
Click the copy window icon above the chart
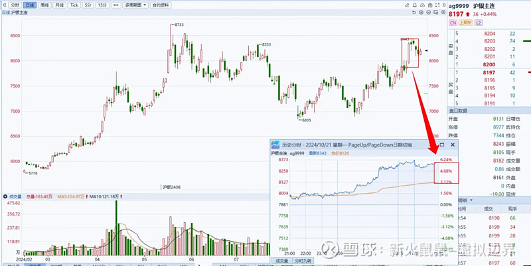pos(435,13)
